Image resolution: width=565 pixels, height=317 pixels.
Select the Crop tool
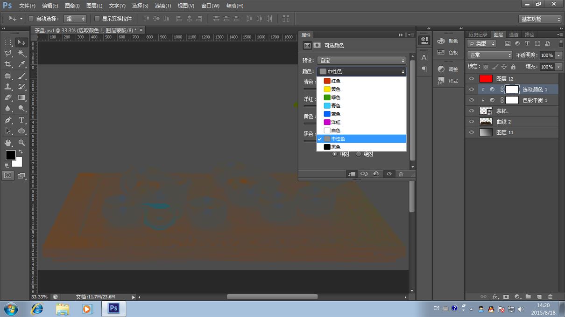8,64
